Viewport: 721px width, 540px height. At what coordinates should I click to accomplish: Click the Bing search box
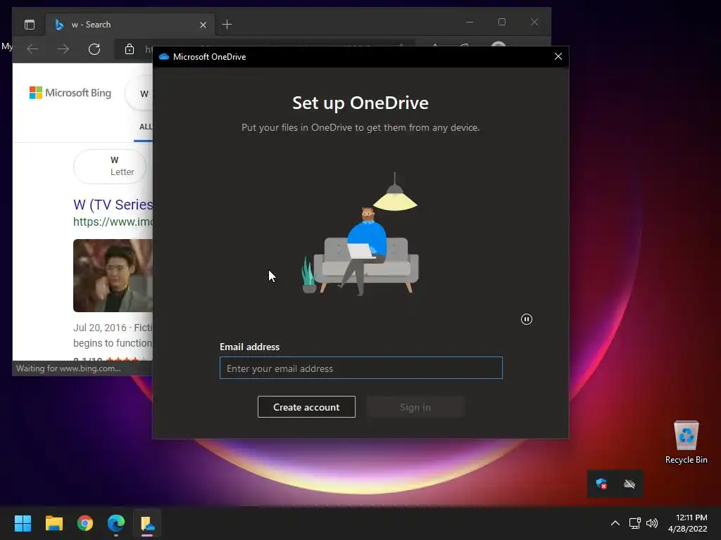140,94
